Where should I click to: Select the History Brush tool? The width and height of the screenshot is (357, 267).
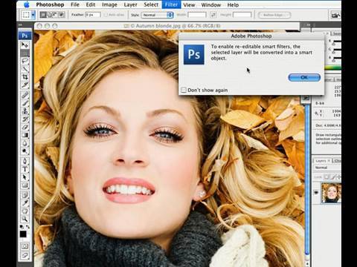tap(25, 119)
